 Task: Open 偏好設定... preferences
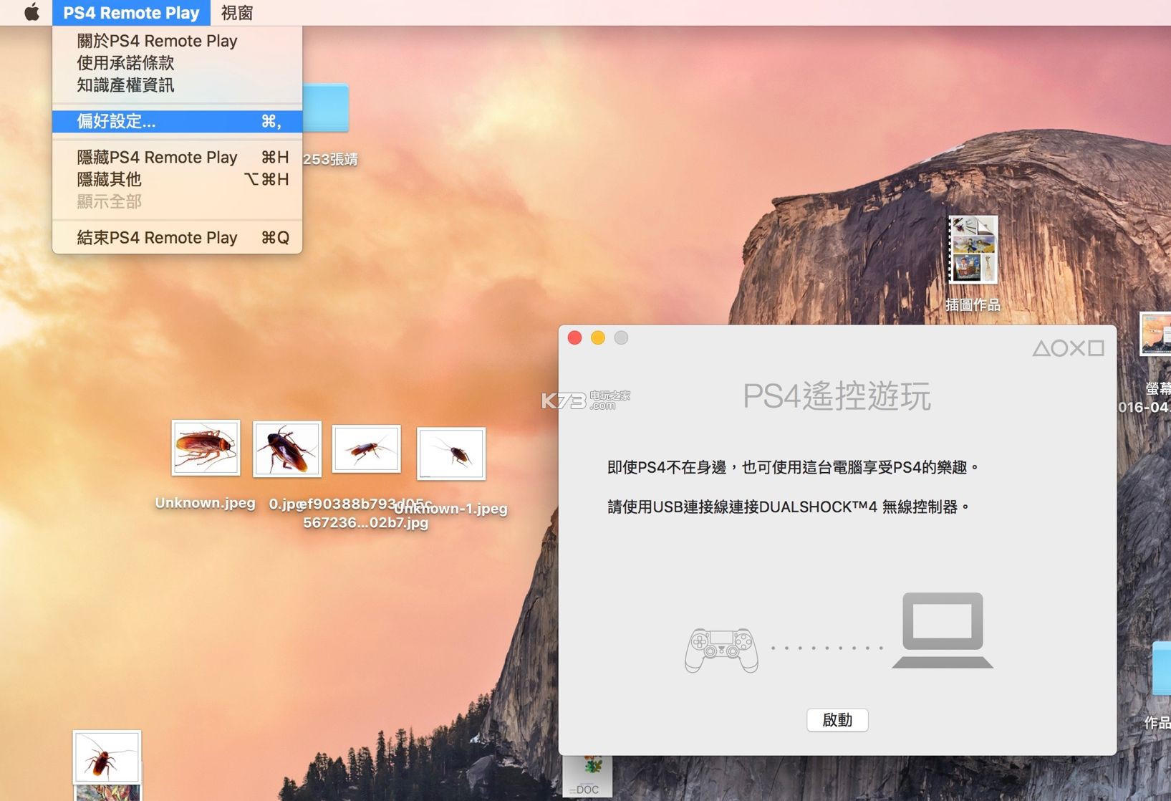point(177,121)
